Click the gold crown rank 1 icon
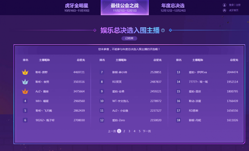 pyautogui.click(x=25, y=72)
